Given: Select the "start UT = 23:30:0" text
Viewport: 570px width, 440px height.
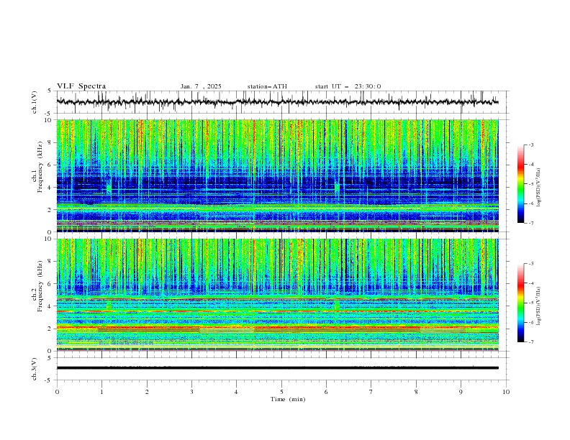Looking at the screenshot, I should (348, 86).
